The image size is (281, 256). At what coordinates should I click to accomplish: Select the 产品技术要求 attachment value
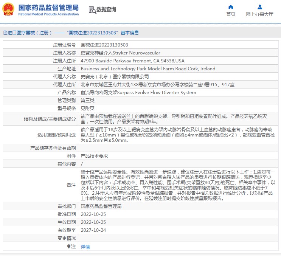tap(94, 156)
